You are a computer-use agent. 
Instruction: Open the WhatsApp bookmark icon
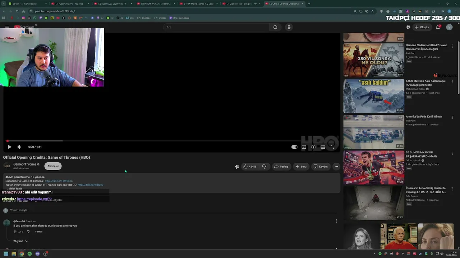[x=35, y=18]
